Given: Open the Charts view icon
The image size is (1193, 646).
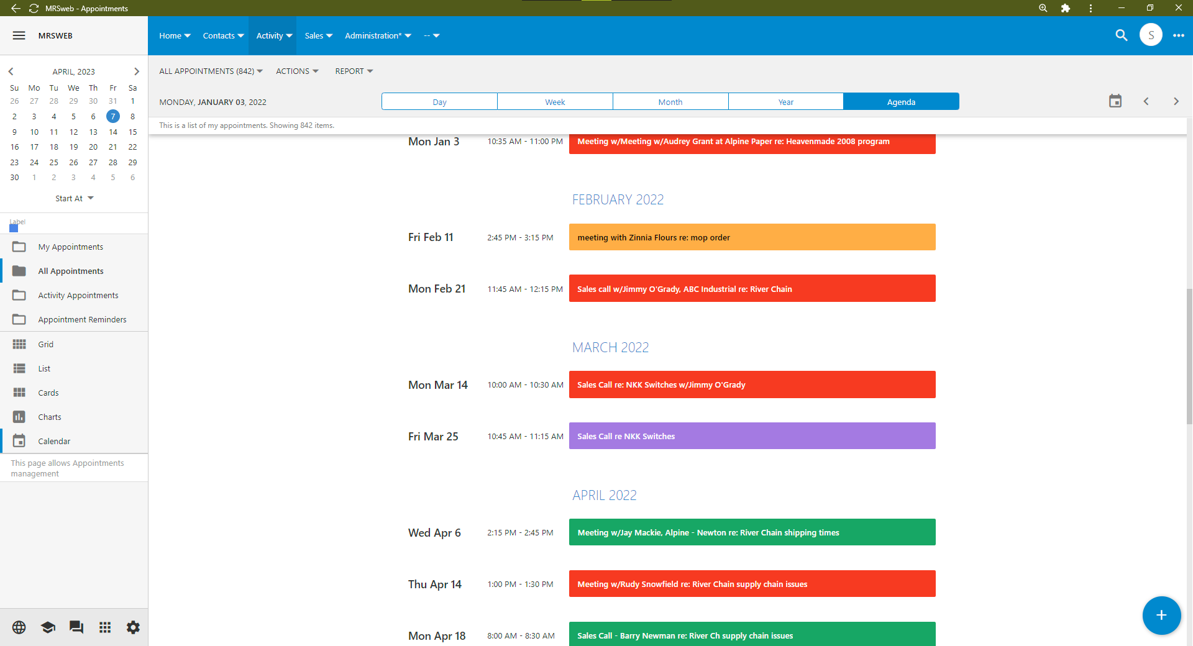Looking at the screenshot, I should pyautogui.click(x=19, y=417).
